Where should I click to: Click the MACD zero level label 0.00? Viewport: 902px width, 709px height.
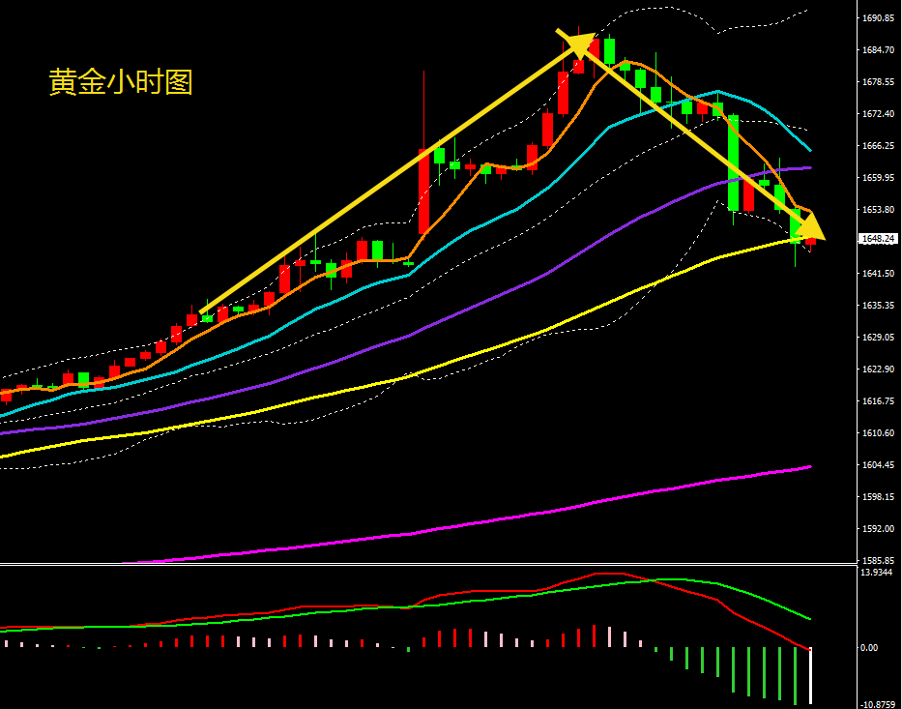click(870, 648)
